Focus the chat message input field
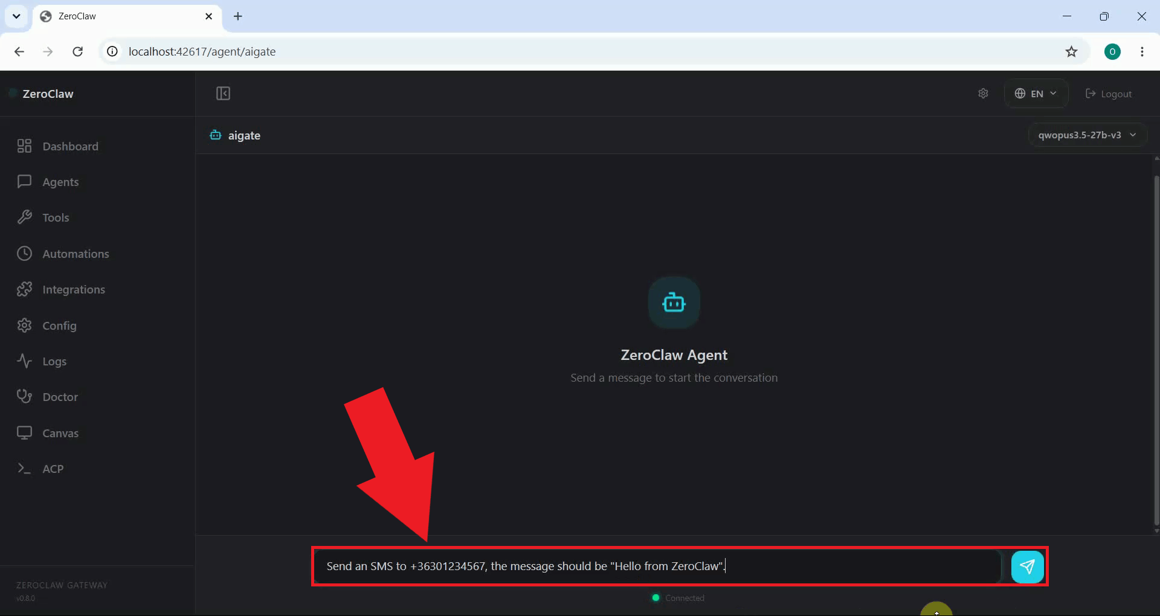1160x616 pixels. [x=657, y=566]
